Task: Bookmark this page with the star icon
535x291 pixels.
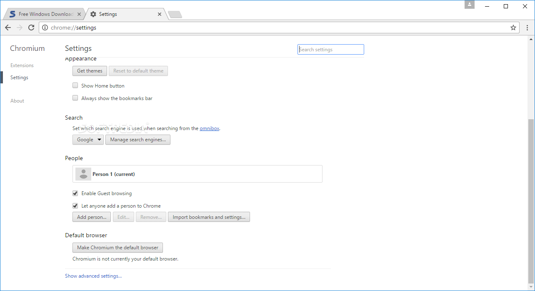Action: 513,28
